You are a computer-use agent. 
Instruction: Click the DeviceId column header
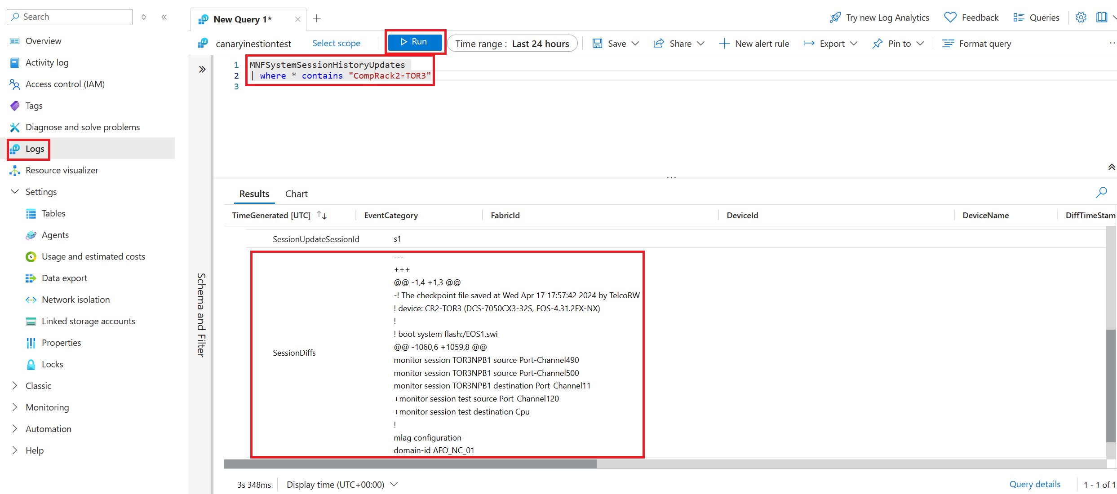tap(742, 215)
